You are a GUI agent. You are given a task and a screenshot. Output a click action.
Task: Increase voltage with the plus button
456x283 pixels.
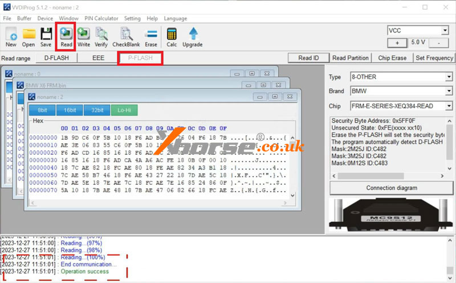[x=397, y=43]
